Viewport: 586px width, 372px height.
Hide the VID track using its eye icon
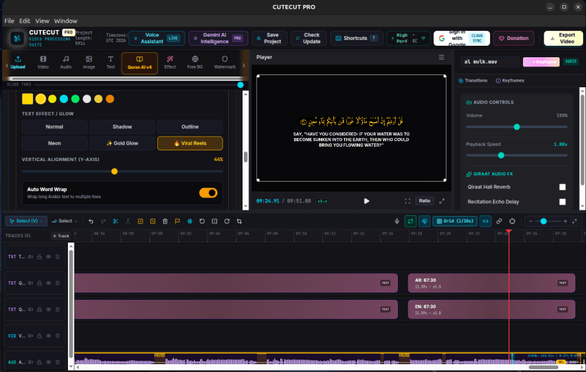coord(49,336)
